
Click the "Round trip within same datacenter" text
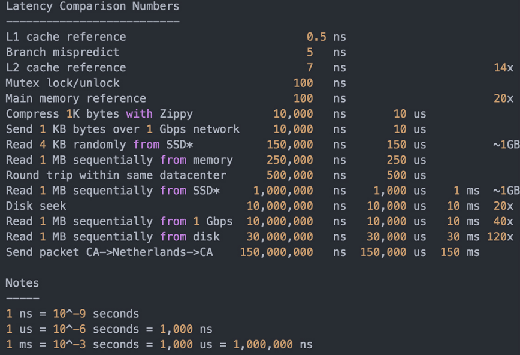[116, 175]
